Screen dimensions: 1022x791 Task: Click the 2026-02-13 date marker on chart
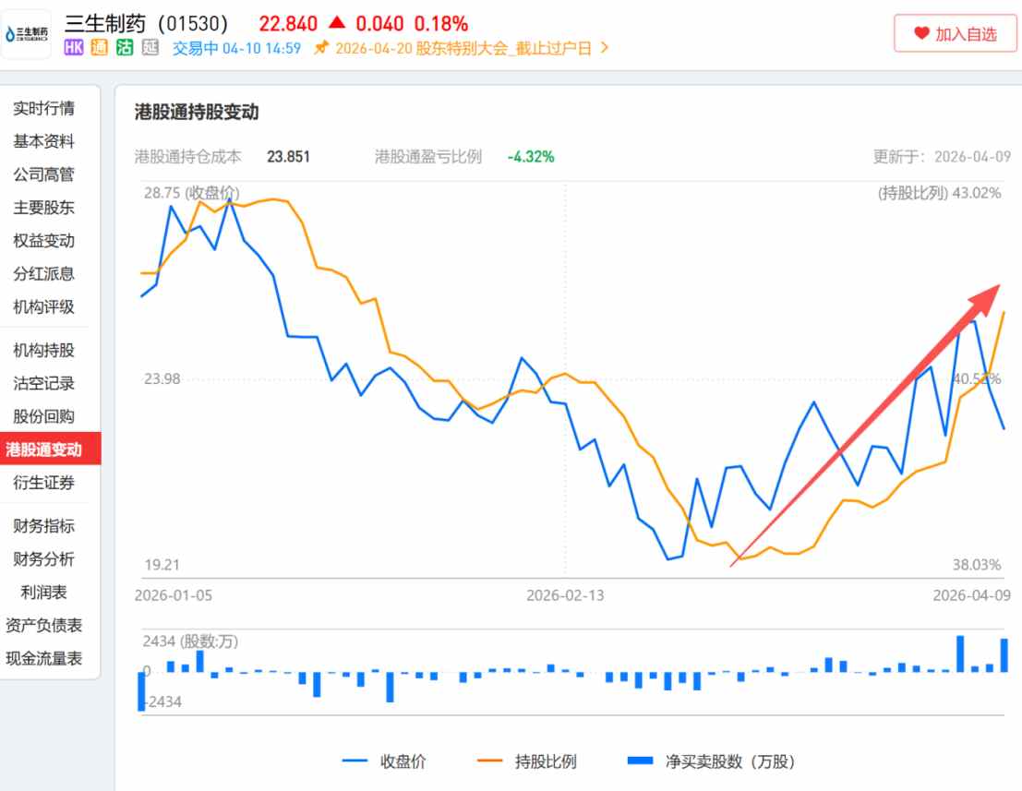point(565,595)
